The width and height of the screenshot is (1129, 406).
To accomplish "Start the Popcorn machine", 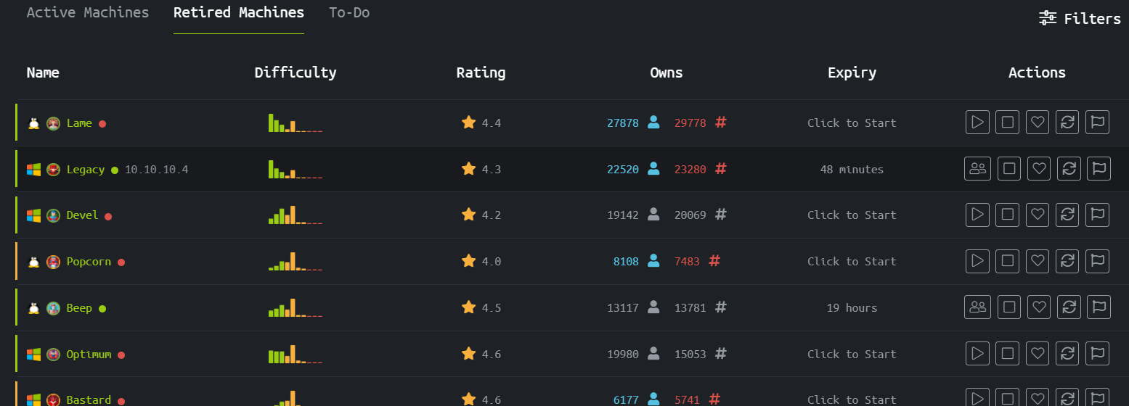I will coord(977,261).
